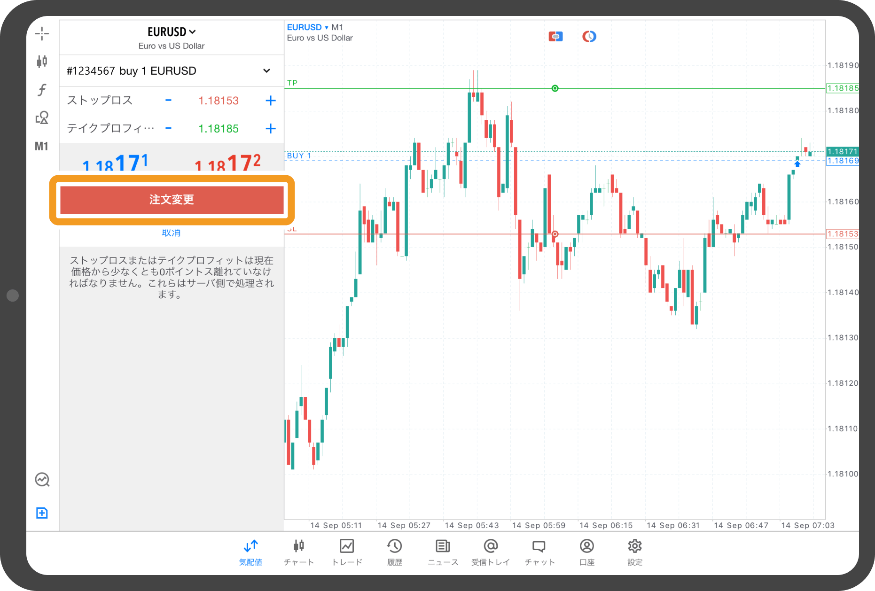Increase the stop loss value with plus
The height and width of the screenshot is (591, 875).
tap(271, 100)
